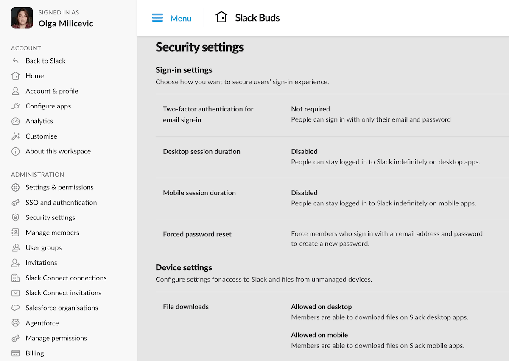This screenshot has height=361, width=509.
Task: Click the Invitations add-person icon
Action: (x=16, y=263)
